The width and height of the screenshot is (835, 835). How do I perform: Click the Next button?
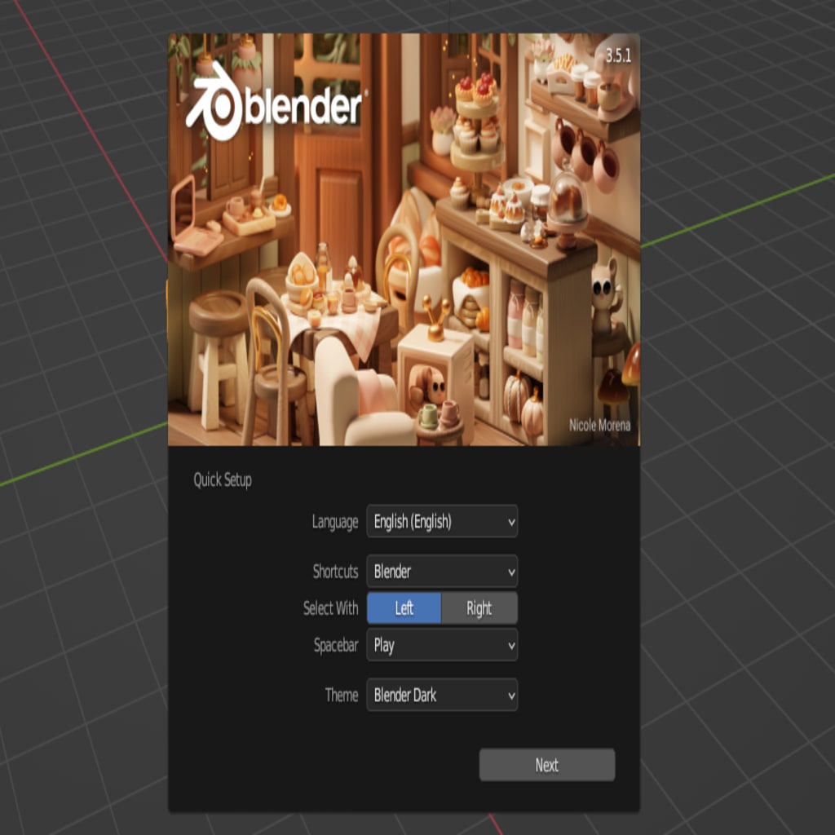(547, 765)
